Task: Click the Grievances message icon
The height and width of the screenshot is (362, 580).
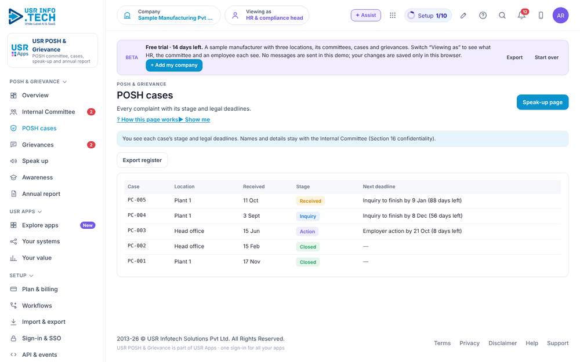Action: (13, 144)
